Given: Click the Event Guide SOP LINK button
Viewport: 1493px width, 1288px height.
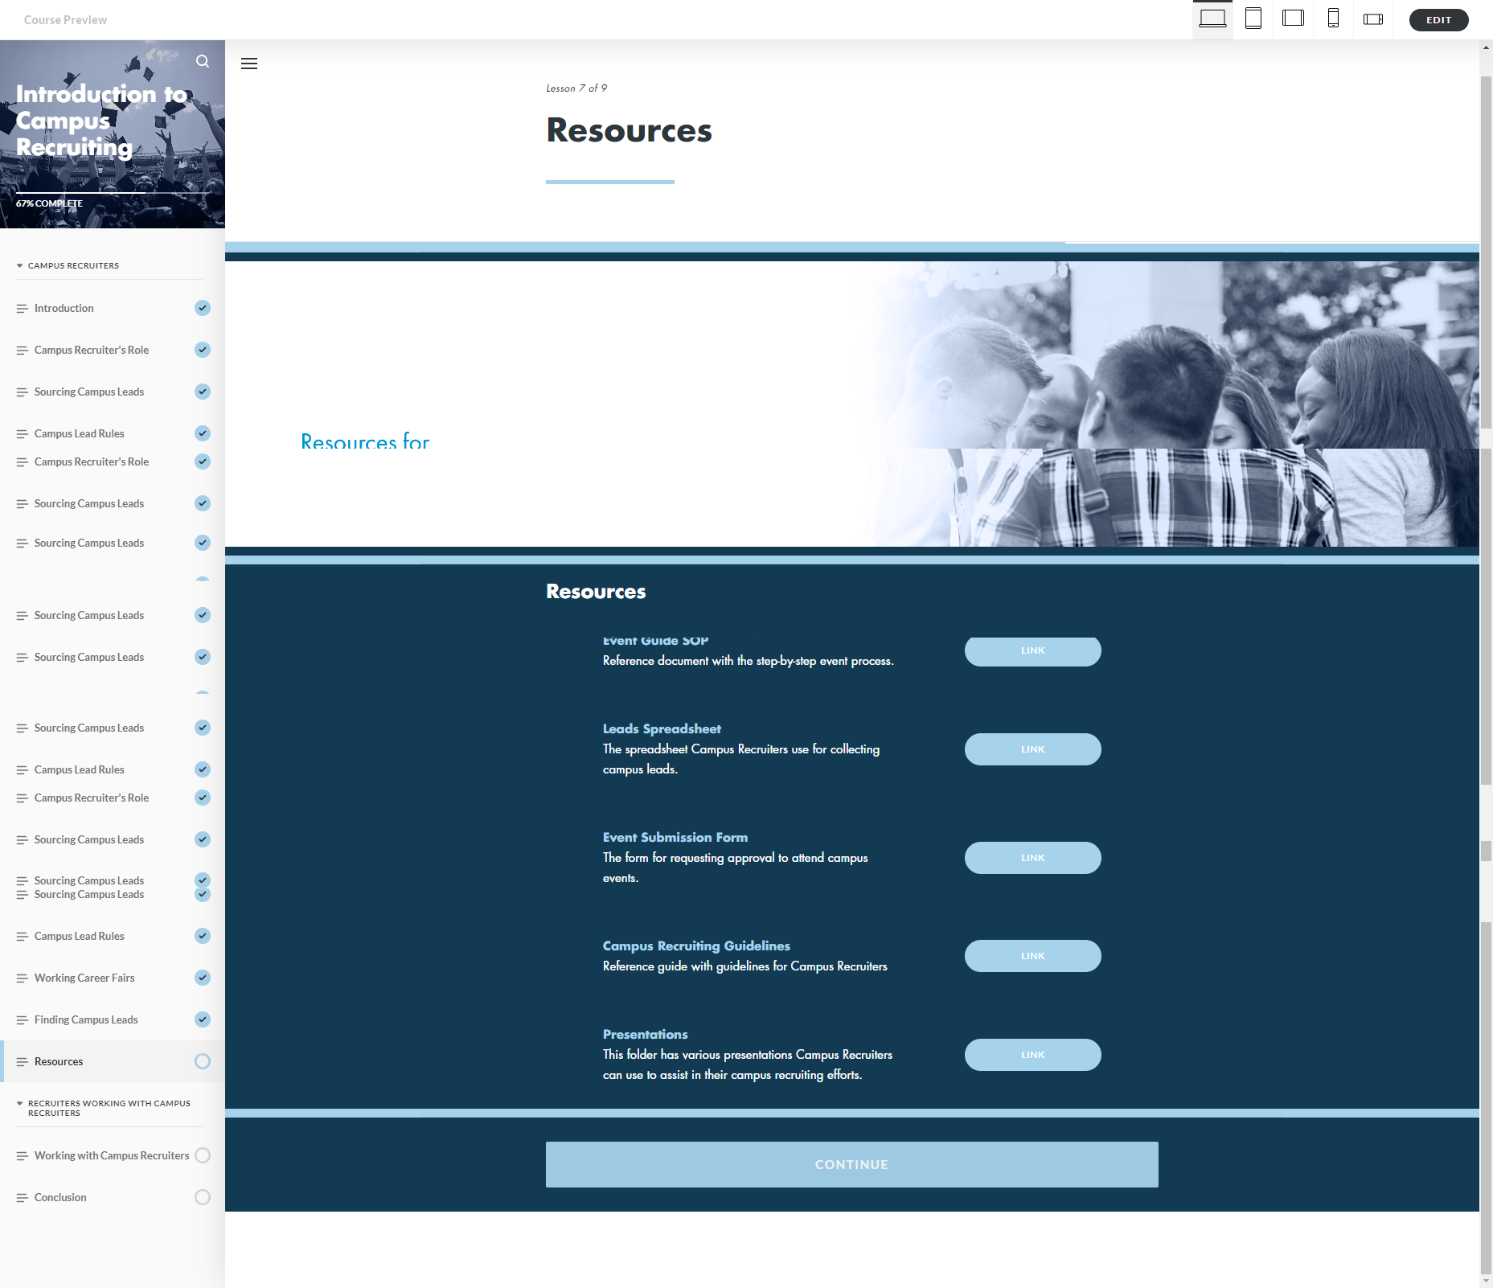Looking at the screenshot, I should pos(1033,650).
